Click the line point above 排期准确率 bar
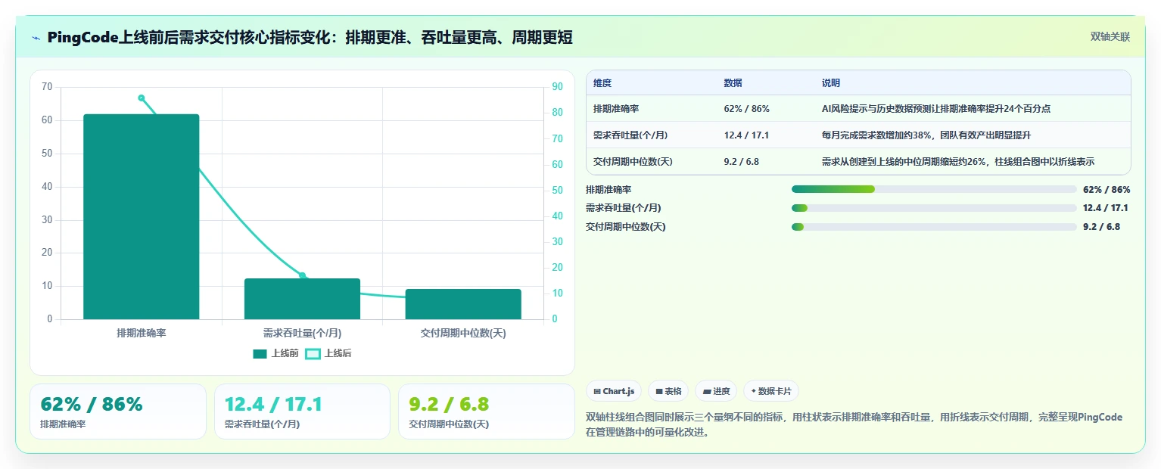This screenshot has width=1161, height=469. point(141,98)
